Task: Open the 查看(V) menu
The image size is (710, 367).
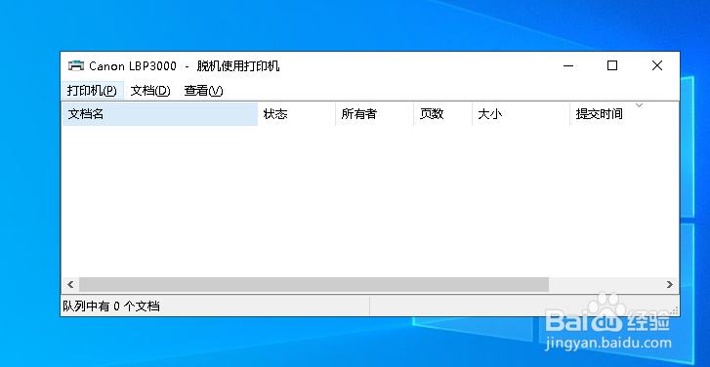Action: (x=203, y=91)
